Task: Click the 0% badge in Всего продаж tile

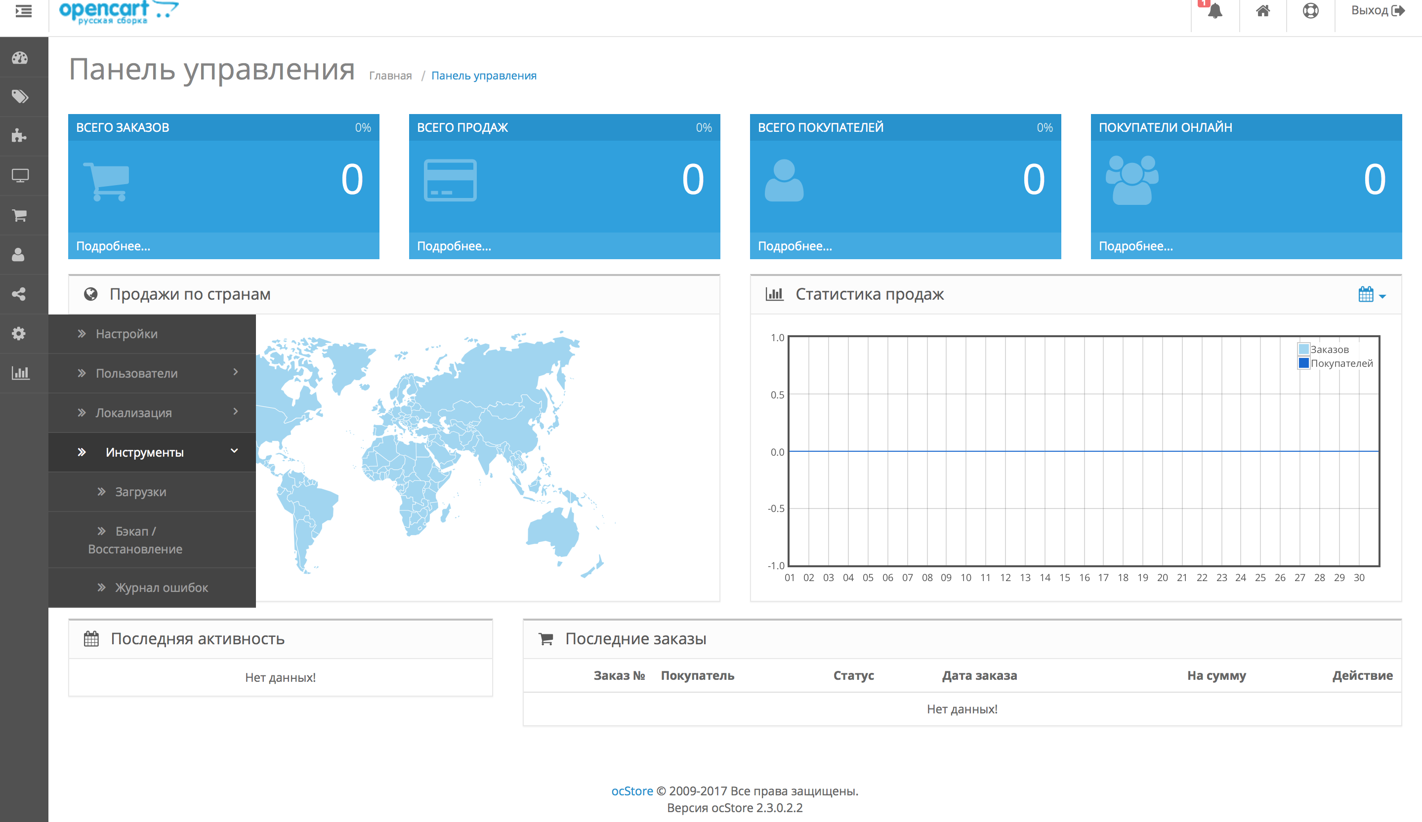Action: click(704, 127)
